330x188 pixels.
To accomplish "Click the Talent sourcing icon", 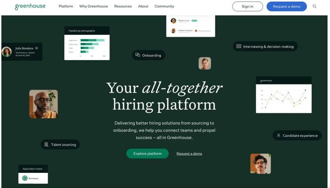I will coord(46,144).
